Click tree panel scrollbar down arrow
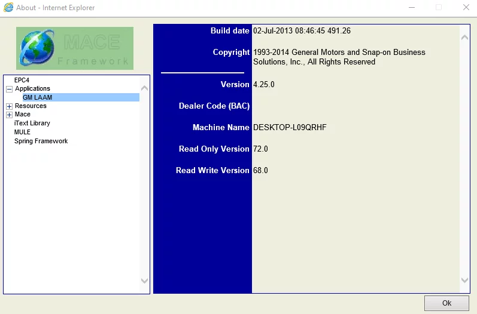The height and width of the screenshot is (314, 477). [144, 280]
